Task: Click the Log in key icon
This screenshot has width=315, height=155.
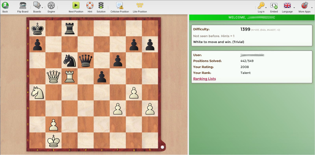Action: [x=261, y=5]
